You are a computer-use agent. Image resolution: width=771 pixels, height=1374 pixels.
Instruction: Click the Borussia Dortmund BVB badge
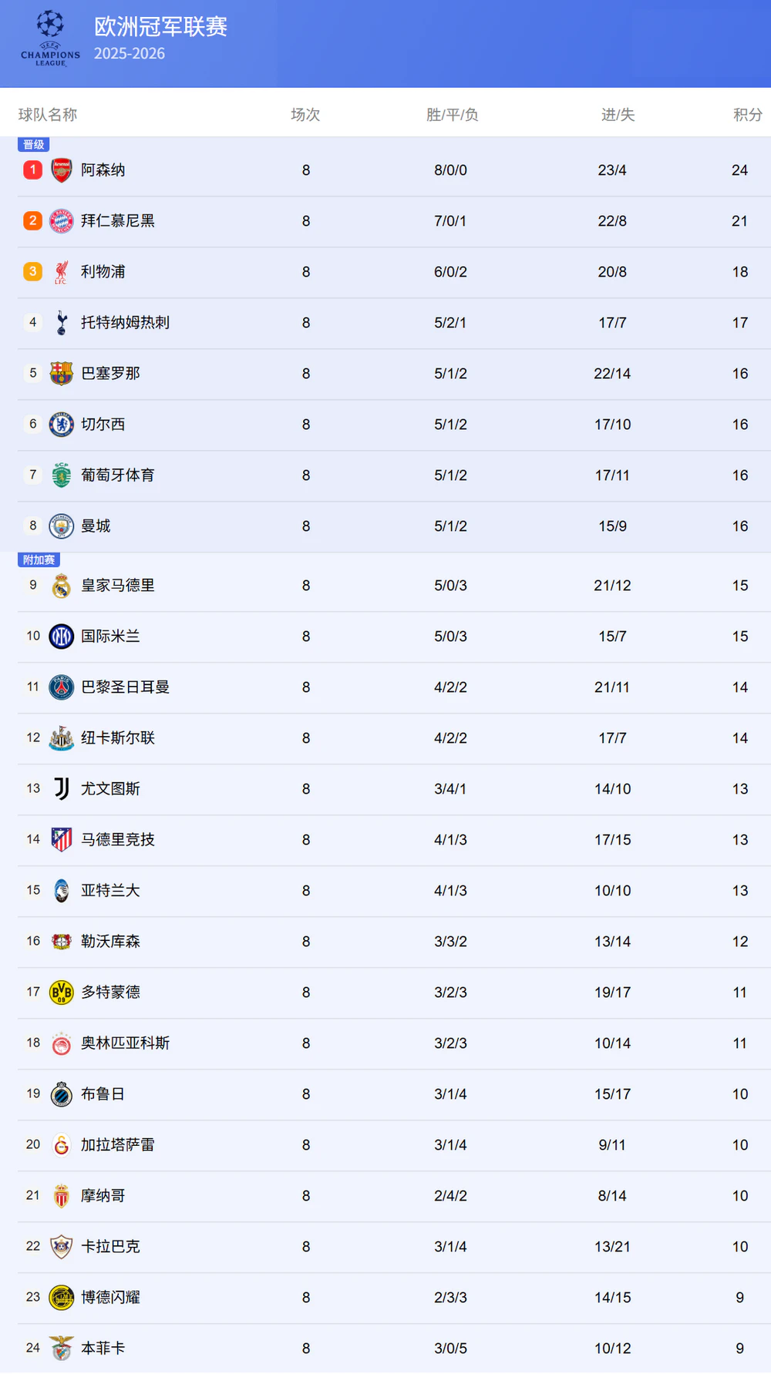coord(62,993)
